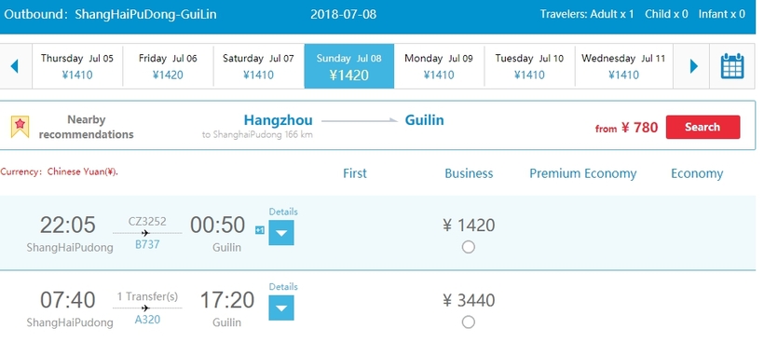Click the Economy column header
Image resolution: width=764 pixels, height=342 pixels.
(697, 174)
